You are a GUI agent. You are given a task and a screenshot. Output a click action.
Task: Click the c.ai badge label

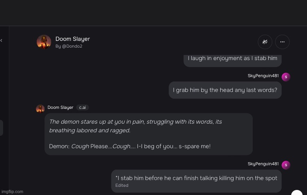pos(82,107)
